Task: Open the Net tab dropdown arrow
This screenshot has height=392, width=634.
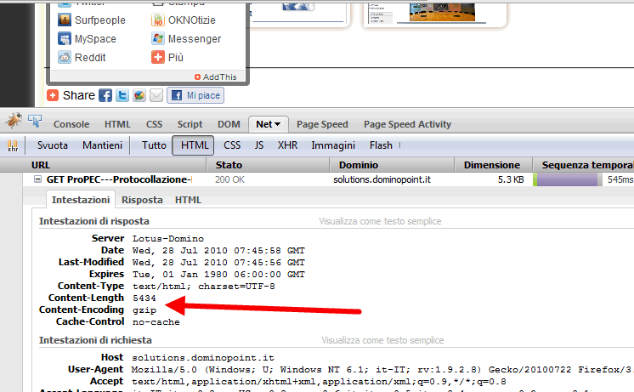Action: [x=277, y=124]
